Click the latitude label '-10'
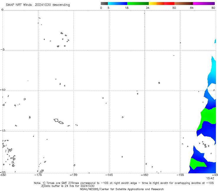 pos(3,90)
